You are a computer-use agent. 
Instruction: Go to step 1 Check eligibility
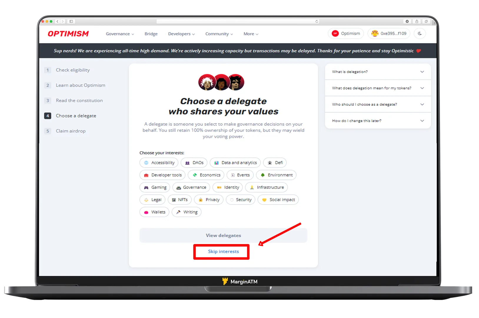click(67, 70)
